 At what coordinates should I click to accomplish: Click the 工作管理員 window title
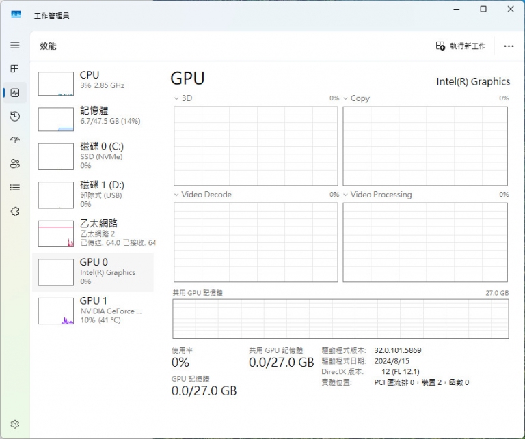tap(51, 16)
